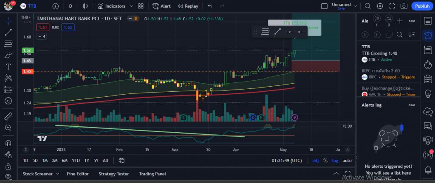This screenshot has height=183, width=435.
Task: Select the brush drawing tool
Action: point(8,55)
